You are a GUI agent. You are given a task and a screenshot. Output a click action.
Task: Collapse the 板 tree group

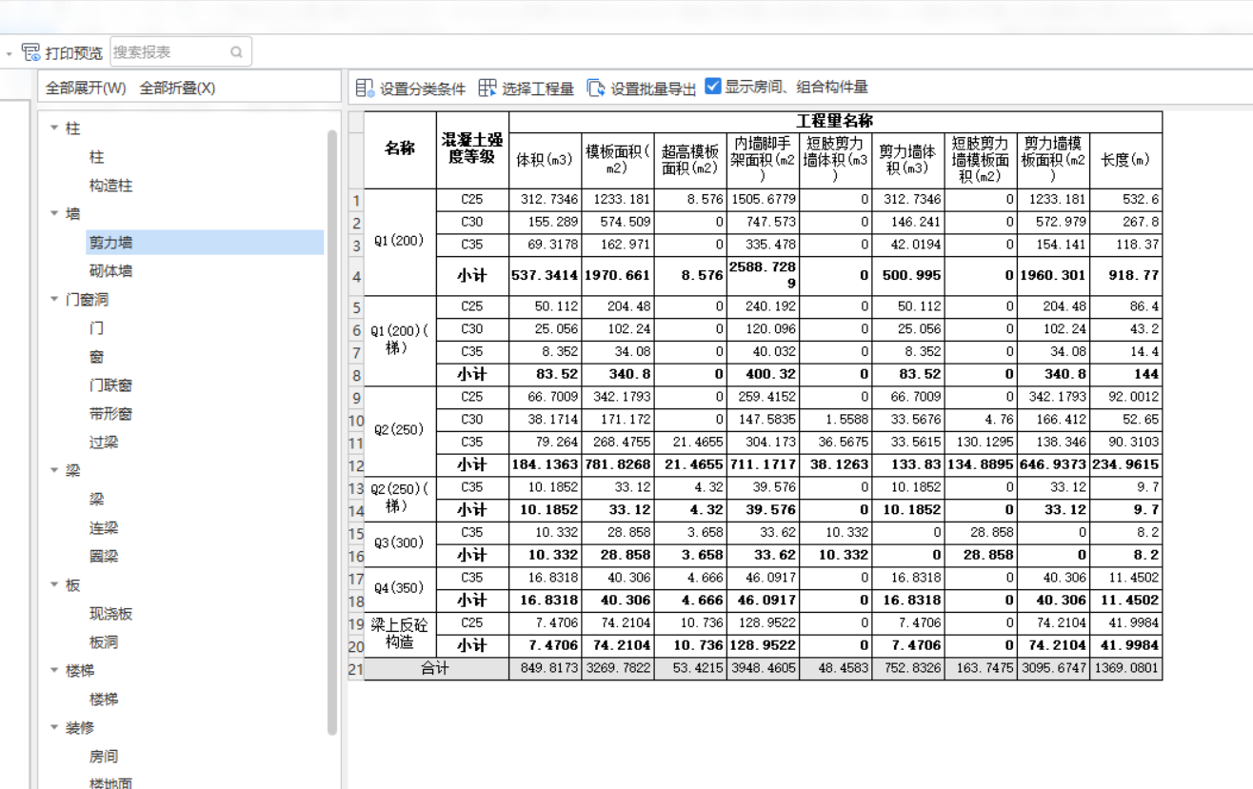pos(54,584)
